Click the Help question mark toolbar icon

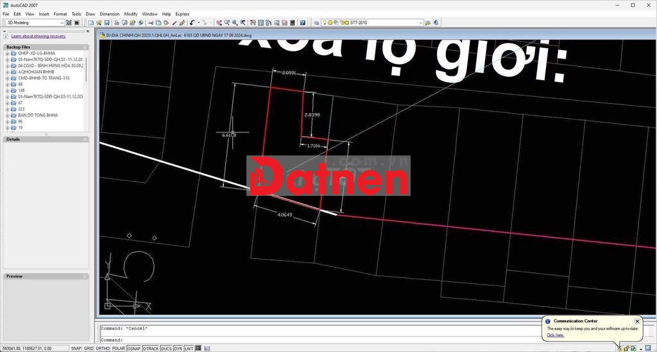click(302, 22)
